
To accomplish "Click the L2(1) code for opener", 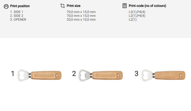I will (133, 20).
